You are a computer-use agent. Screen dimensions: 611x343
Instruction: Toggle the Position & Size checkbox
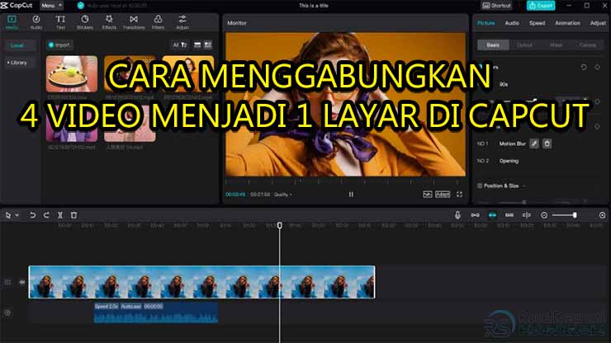tap(480, 186)
